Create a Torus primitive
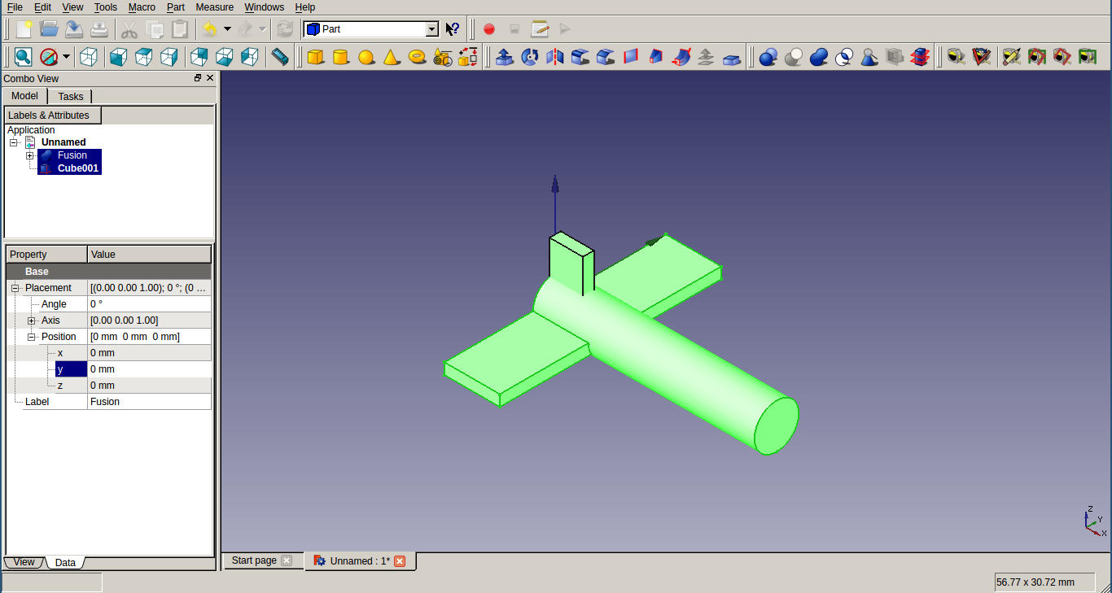 click(x=417, y=57)
